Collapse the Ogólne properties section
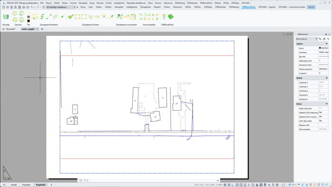Image resolution: width=332 pixels, height=187 pixels. click(326, 44)
